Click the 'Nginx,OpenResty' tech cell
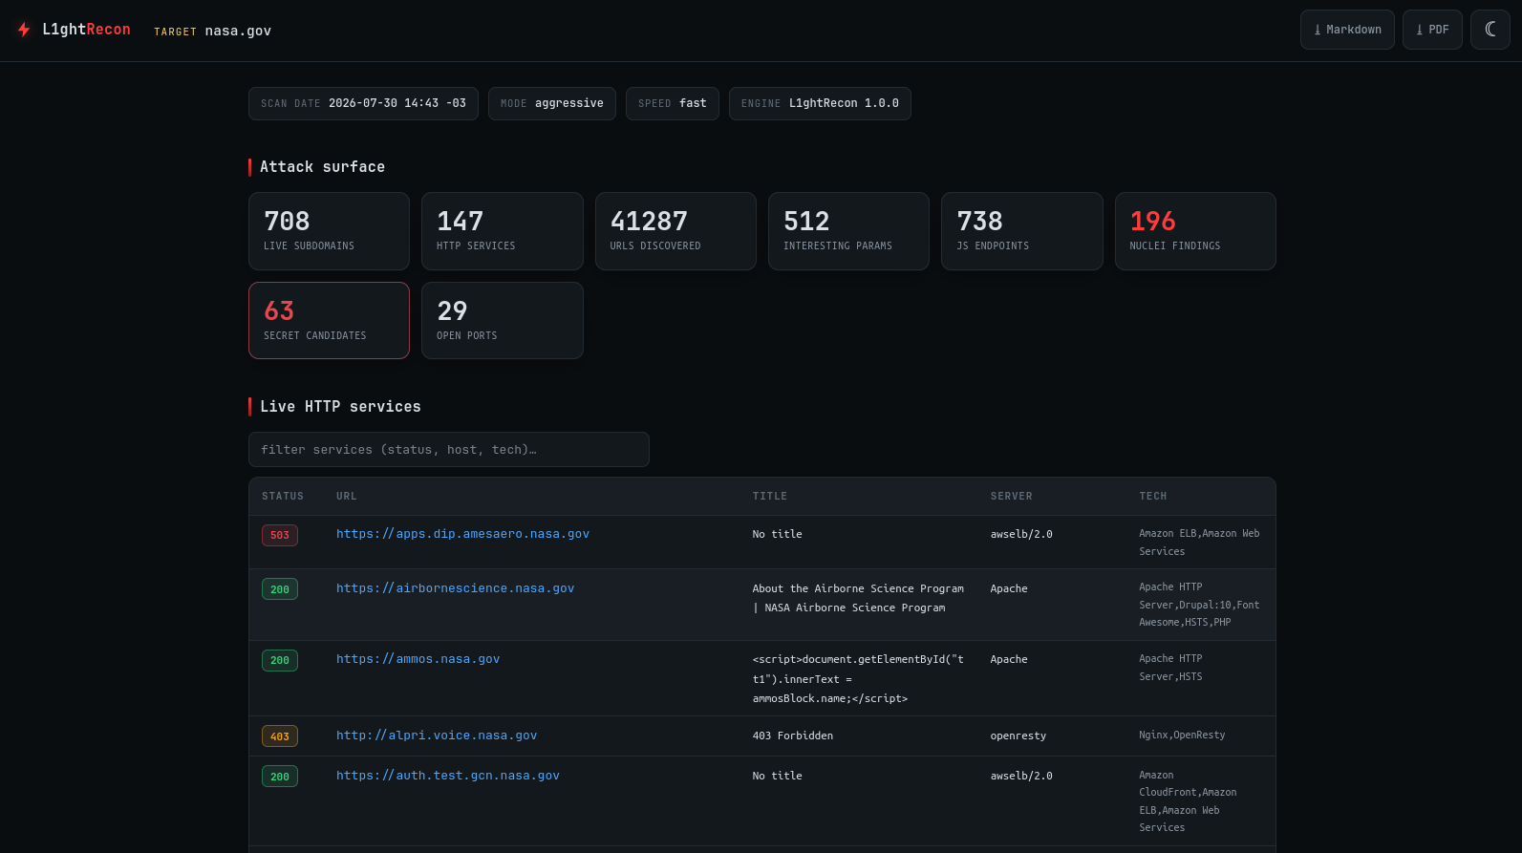The width and height of the screenshot is (1522, 853). click(x=1182, y=735)
